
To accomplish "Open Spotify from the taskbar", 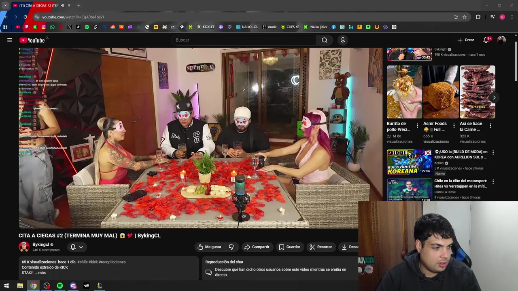I will [60, 286].
